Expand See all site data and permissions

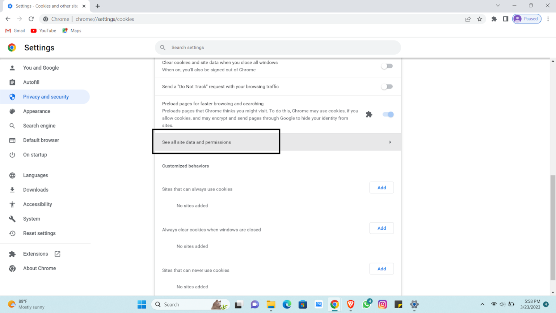216,142
